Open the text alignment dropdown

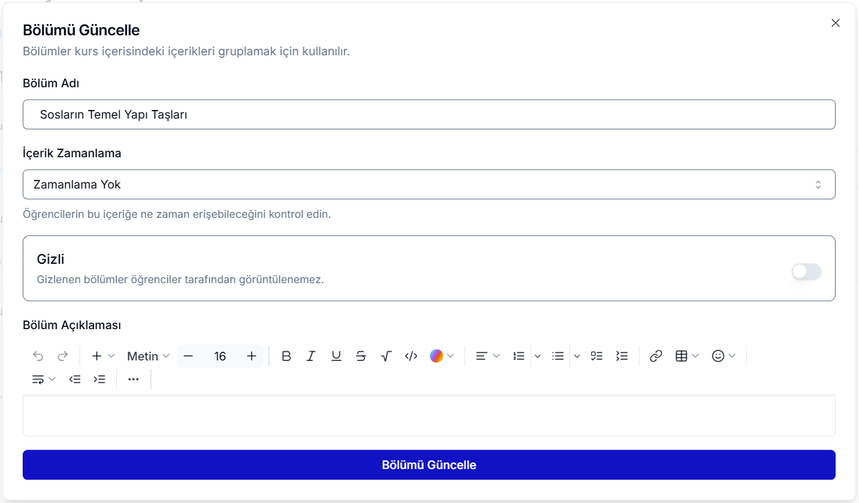tap(487, 356)
